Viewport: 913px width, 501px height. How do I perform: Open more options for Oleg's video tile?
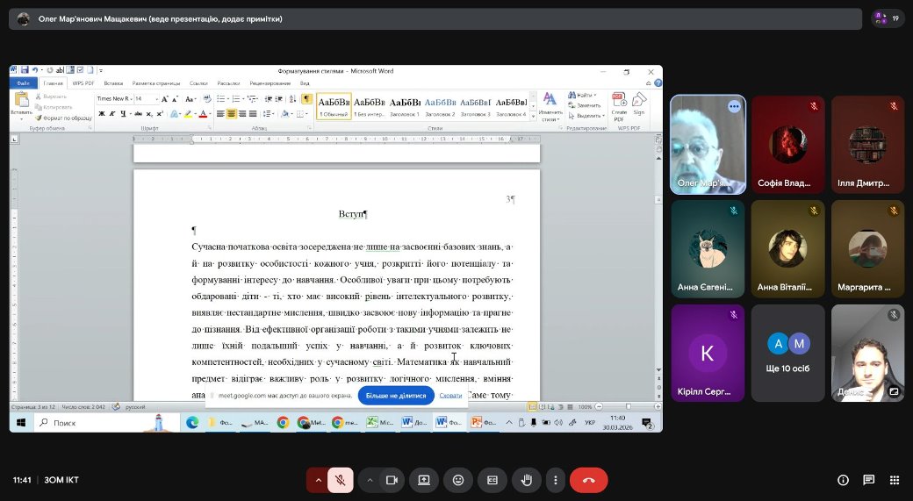(x=734, y=106)
